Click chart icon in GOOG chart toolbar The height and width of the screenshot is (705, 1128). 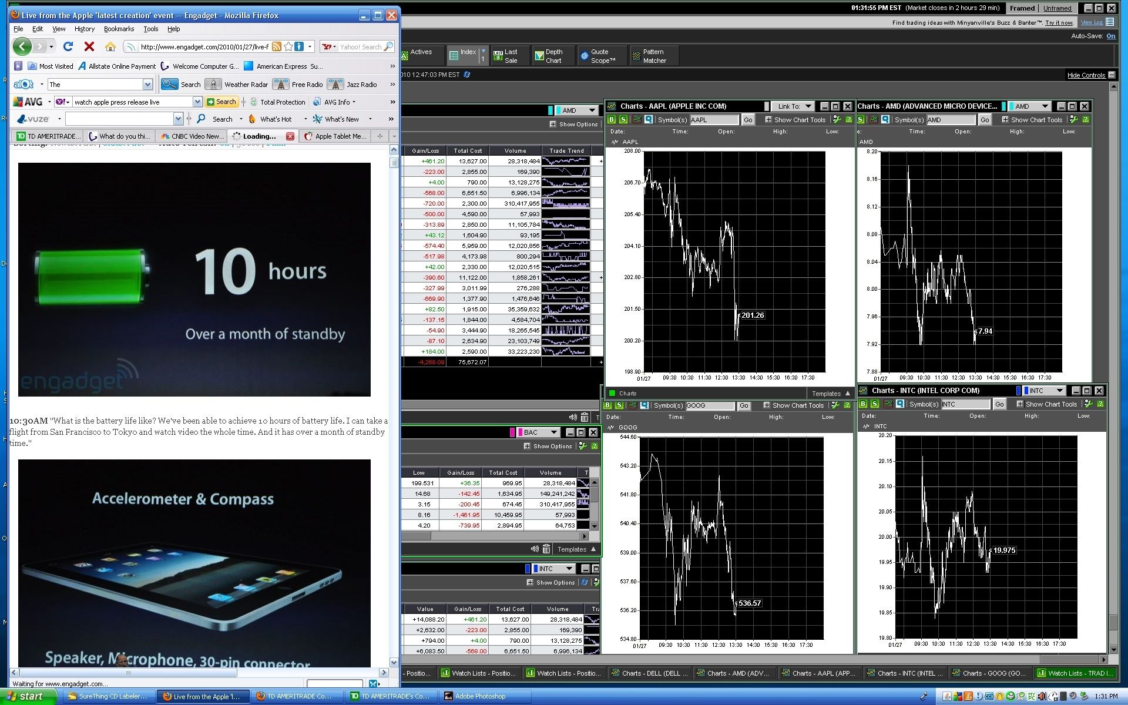tap(633, 405)
